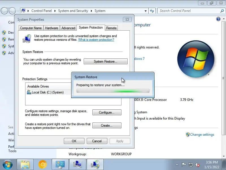The image size is (226, 170).
Task: Select the System Protection tab
Action: point(91,27)
